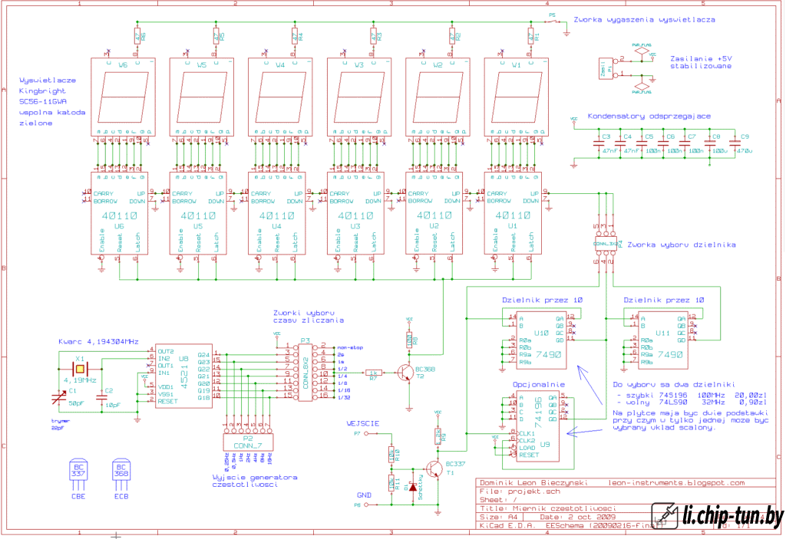
Task: Select the U9 74196 counter chip
Action: coord(538,426)
